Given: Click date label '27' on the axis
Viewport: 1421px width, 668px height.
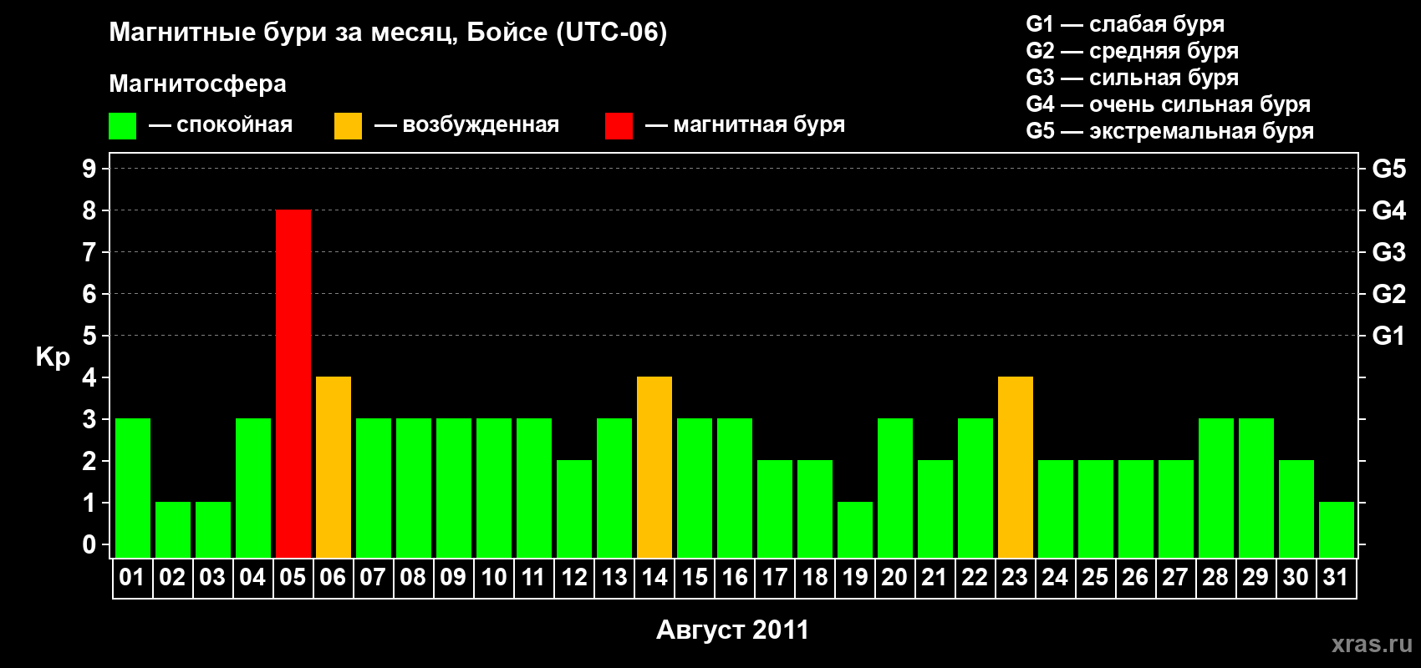Looking at the screenshot, I should click(x=1175, y=577).
